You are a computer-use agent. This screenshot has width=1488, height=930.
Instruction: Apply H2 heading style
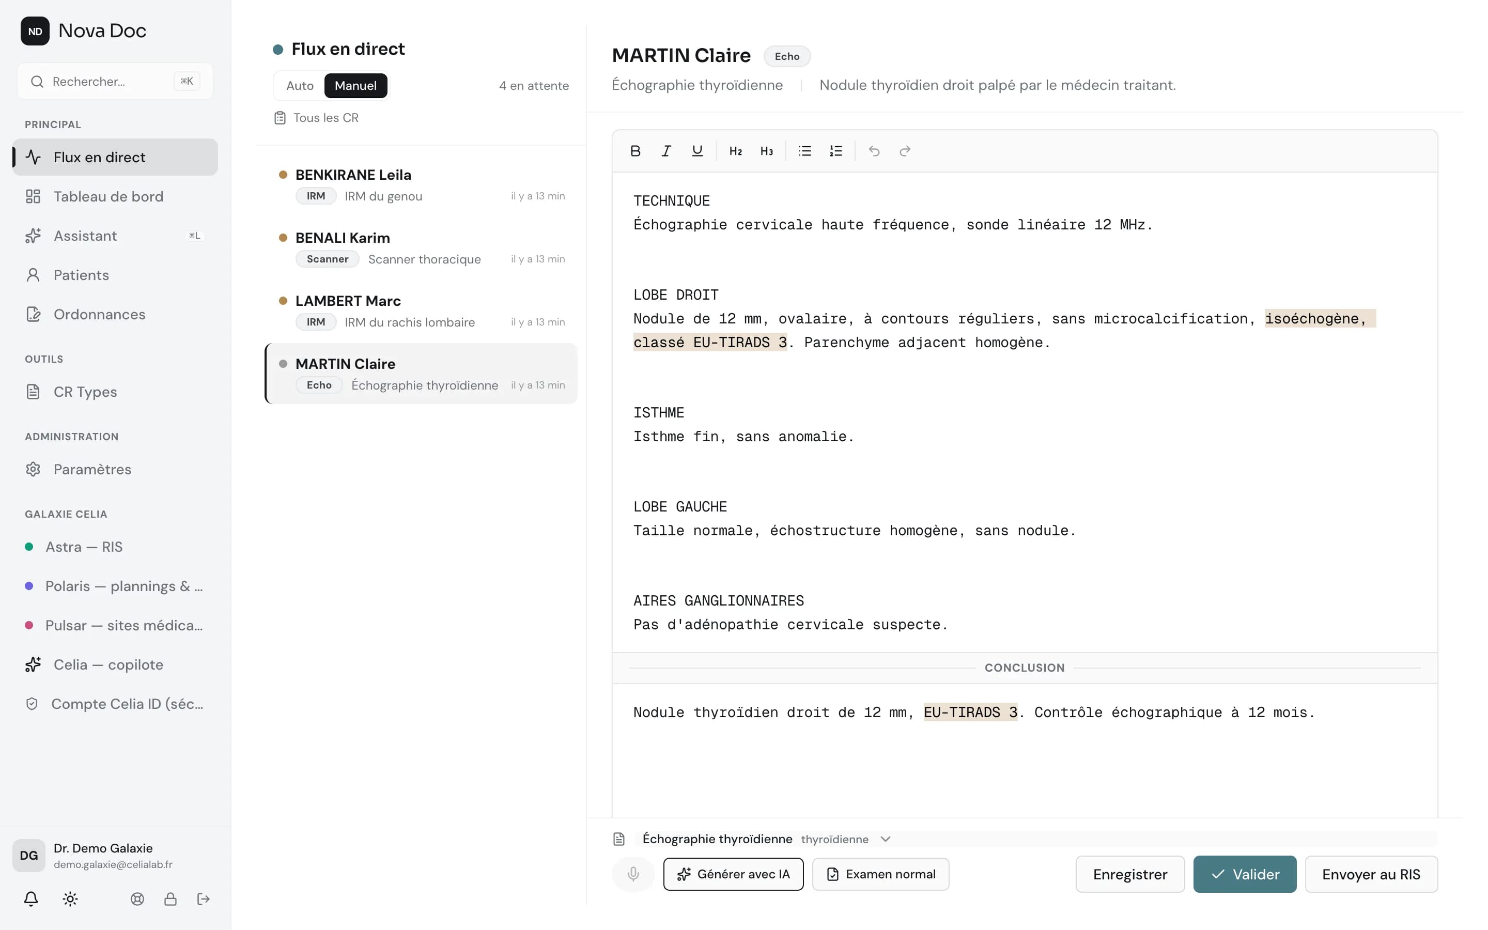tap(735, 151)
